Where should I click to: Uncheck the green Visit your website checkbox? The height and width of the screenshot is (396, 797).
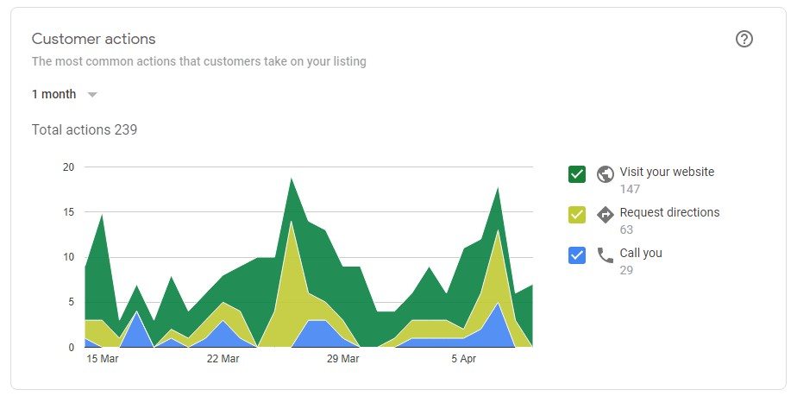[x=577, y=173]
